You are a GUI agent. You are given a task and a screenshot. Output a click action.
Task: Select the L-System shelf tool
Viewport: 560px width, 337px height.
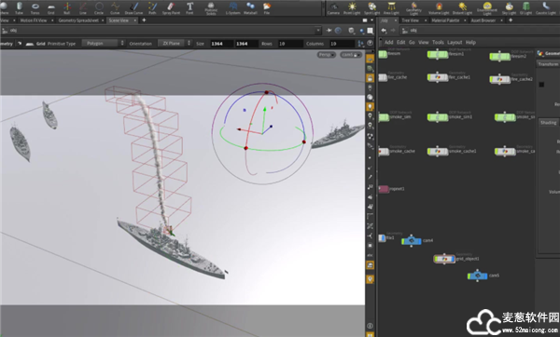pyautogui.click(x=232, y=7)
